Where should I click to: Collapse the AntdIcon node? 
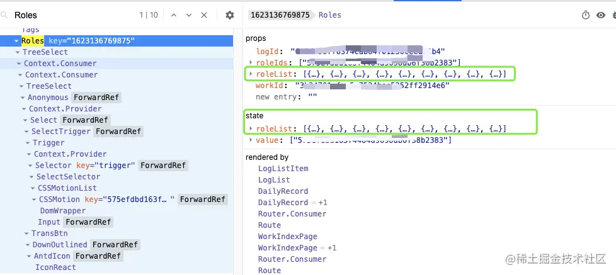pyautogui.click(x=29, y=256)
